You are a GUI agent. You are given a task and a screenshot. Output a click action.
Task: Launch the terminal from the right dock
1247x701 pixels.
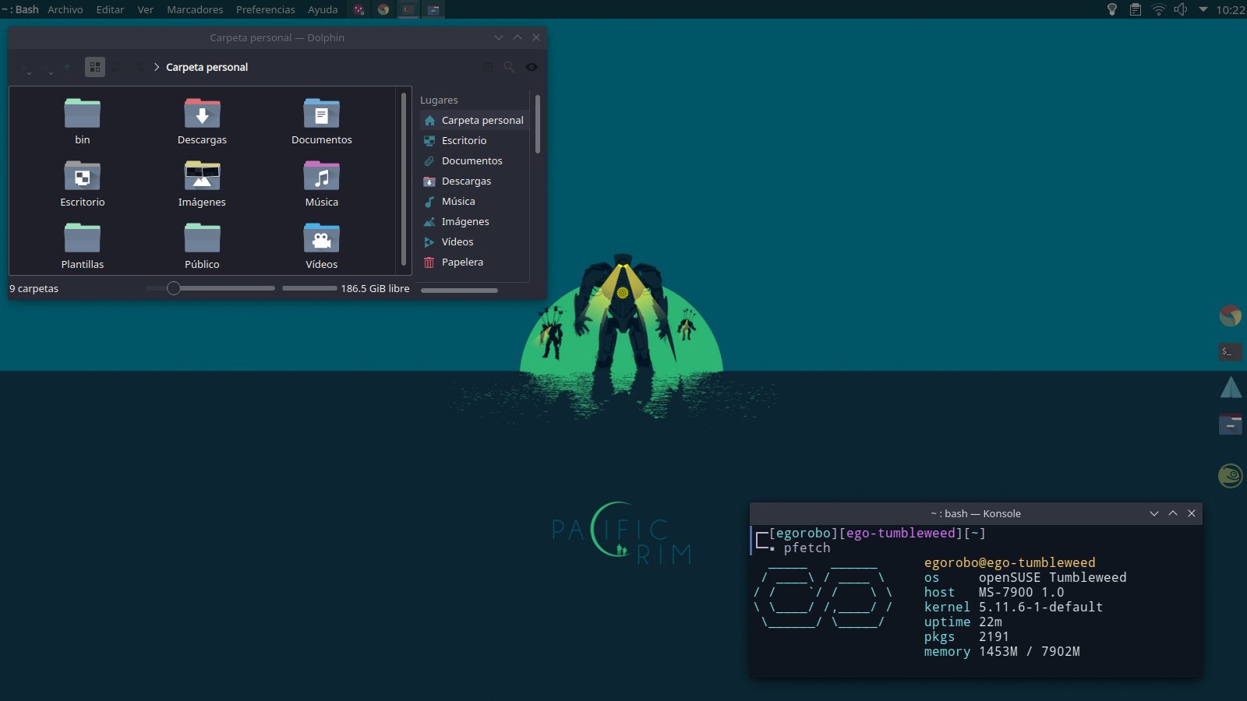pyautogui.click(x=1230, y=351)
